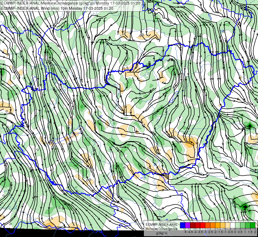Image resolution: width=258 pixels, height=237 pixels.
Task: Click the purple legend swatch for -5 to -4.5
Action: 188,225
